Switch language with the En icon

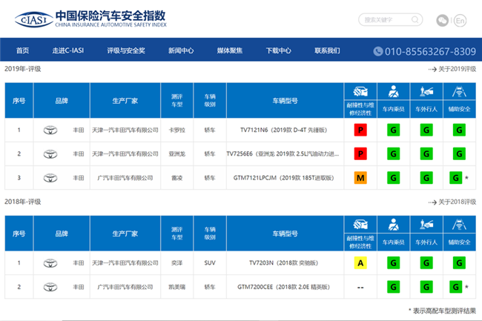click(x=460, y=21)
